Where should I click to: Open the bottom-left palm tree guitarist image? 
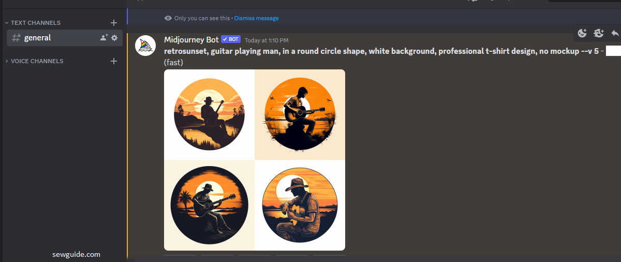(209, 206)
